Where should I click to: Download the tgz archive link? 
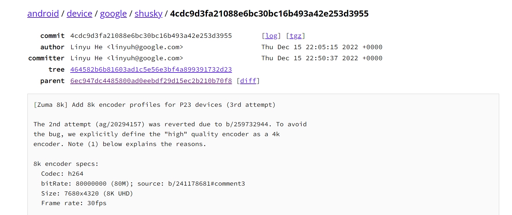click(296, 36)
